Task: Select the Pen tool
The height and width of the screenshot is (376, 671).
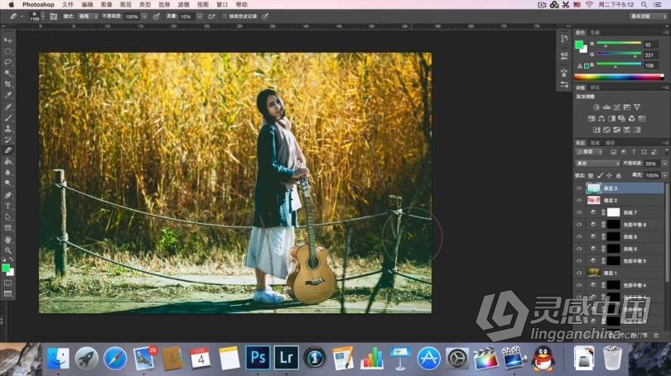Action: [8, 195]
